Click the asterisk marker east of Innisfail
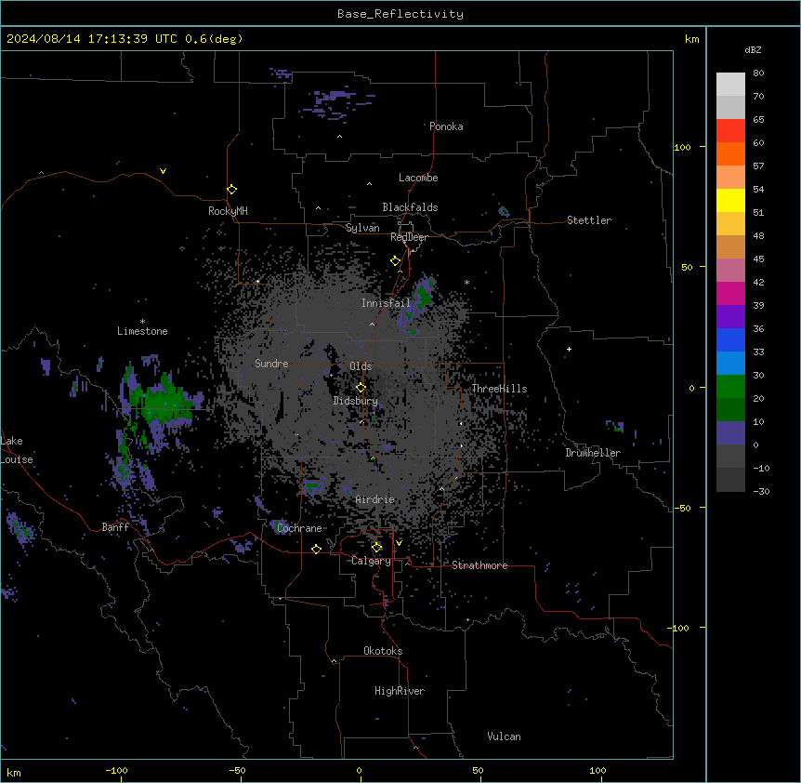This screenshot has height=783, width=801. point(466,283)
